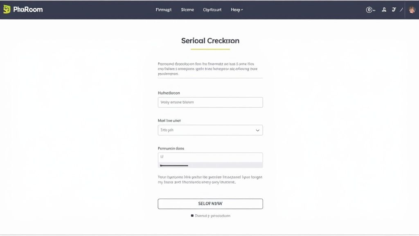Select the Clyptbourt navigation item

point(212,9)
